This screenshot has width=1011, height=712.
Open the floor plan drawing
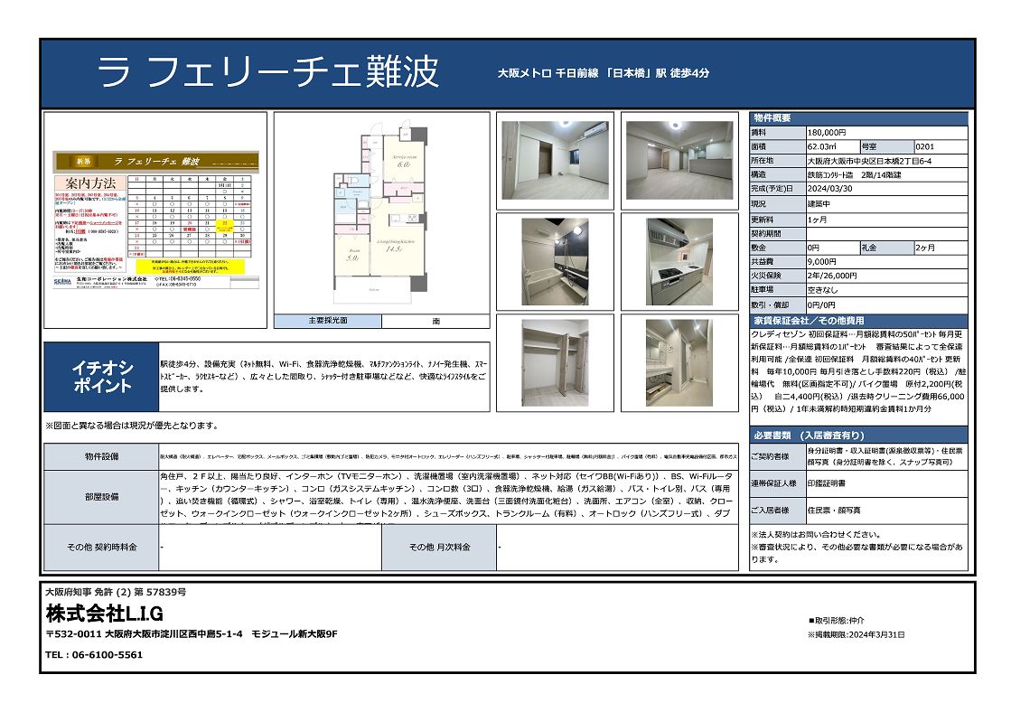coord(380,213)
